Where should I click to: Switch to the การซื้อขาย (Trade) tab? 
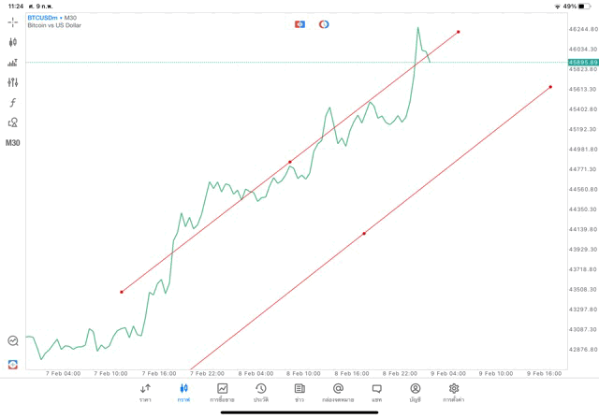coord(222,392)
